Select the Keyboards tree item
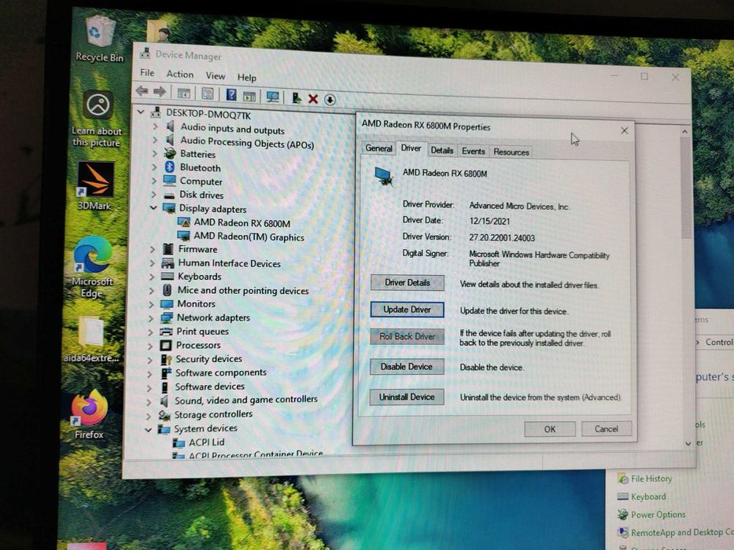The width and height of the screenshot is (734, 550). (x=191, y=277)
